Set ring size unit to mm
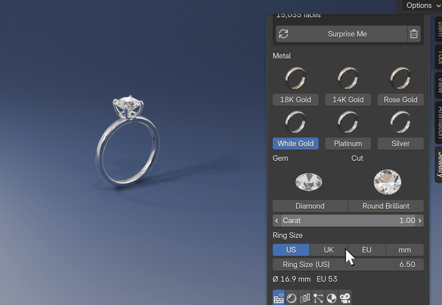 click(405, 250)
